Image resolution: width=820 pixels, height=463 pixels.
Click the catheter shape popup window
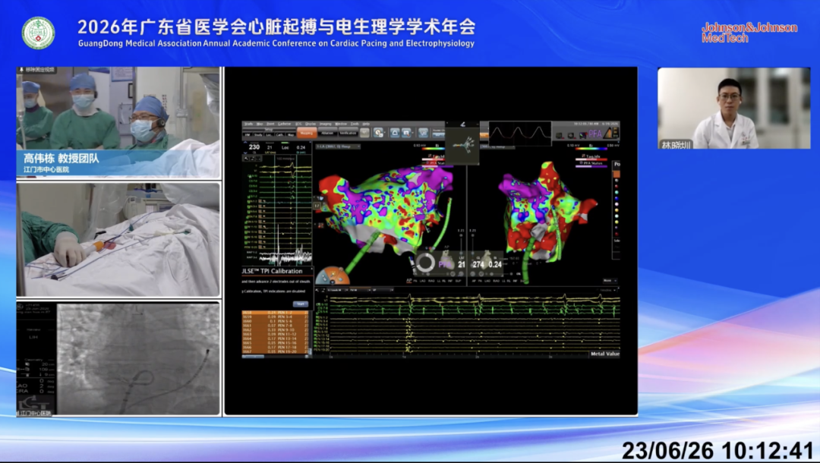462,143
